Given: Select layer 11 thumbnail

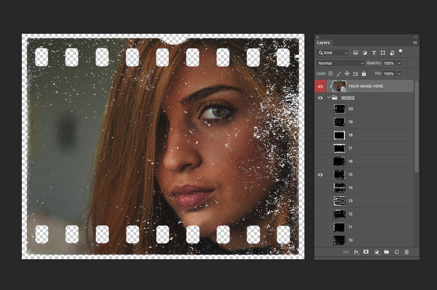Looking at the screenshot, I should (339, 227).
